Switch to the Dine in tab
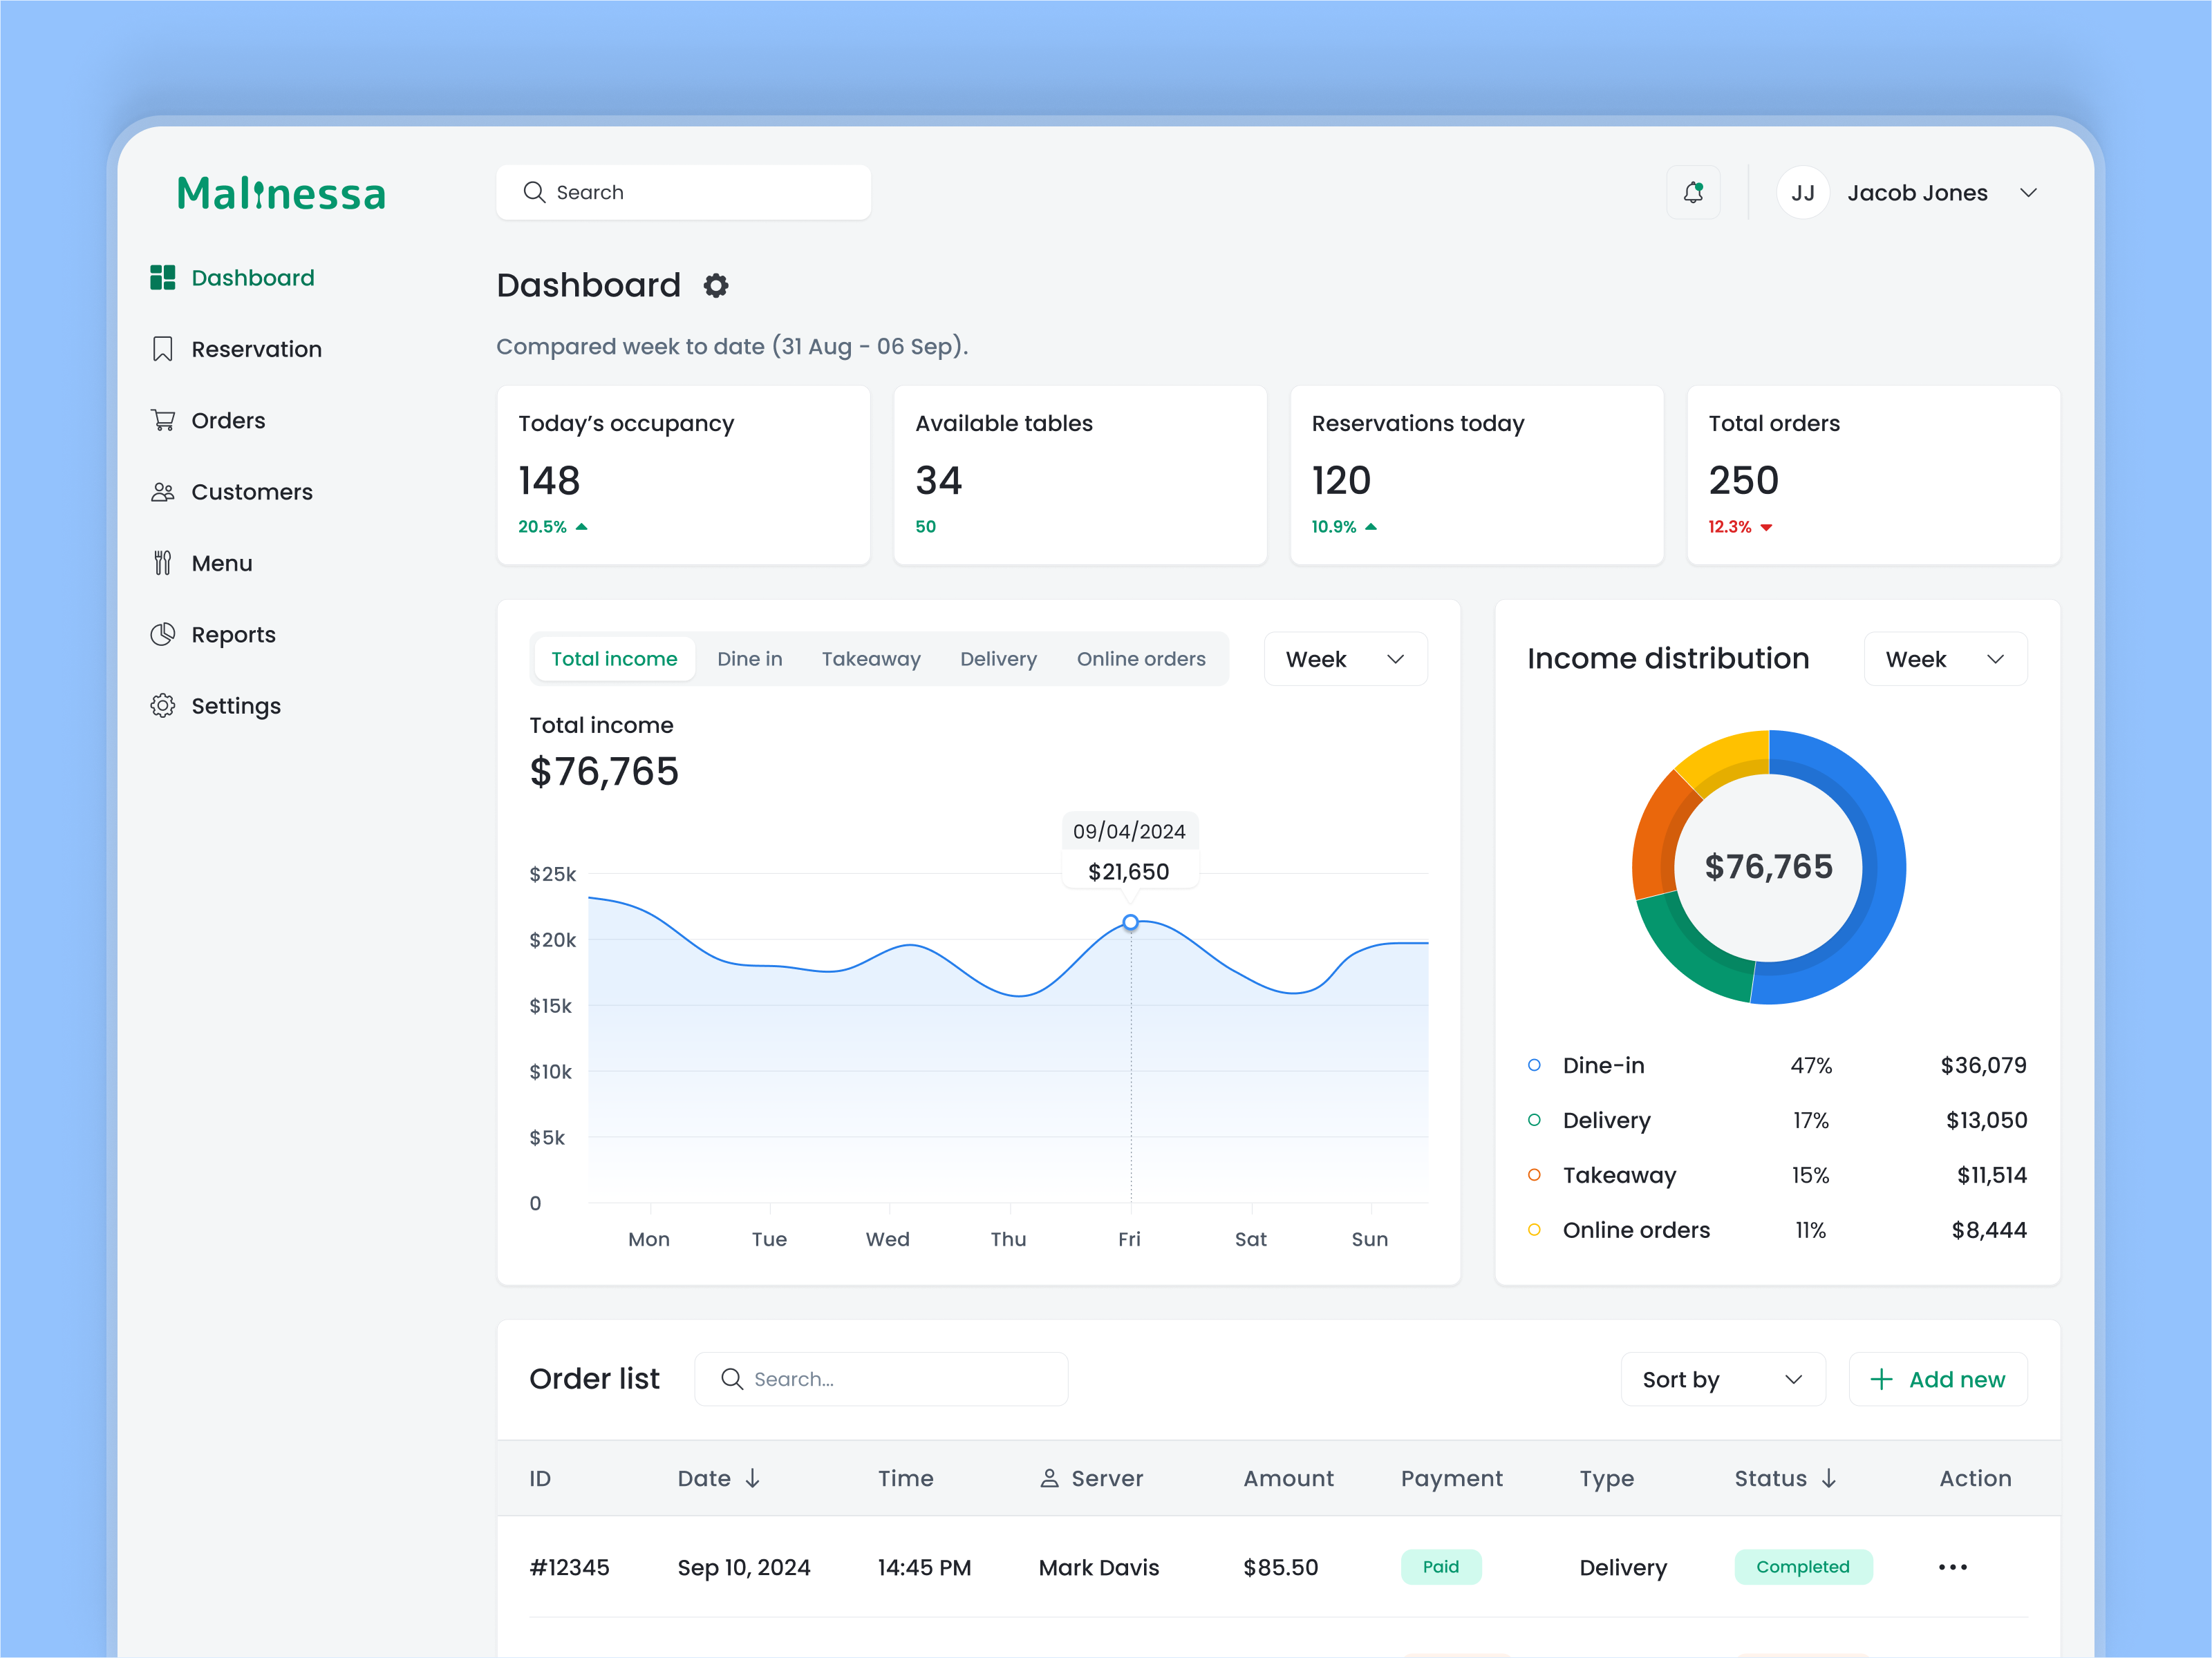This screenshot has height=1658, width=2212. (x=749, y=658)
